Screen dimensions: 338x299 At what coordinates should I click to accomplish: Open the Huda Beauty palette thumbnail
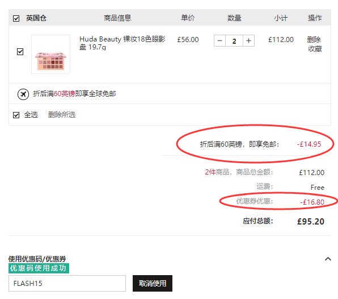tap(50, 54)
